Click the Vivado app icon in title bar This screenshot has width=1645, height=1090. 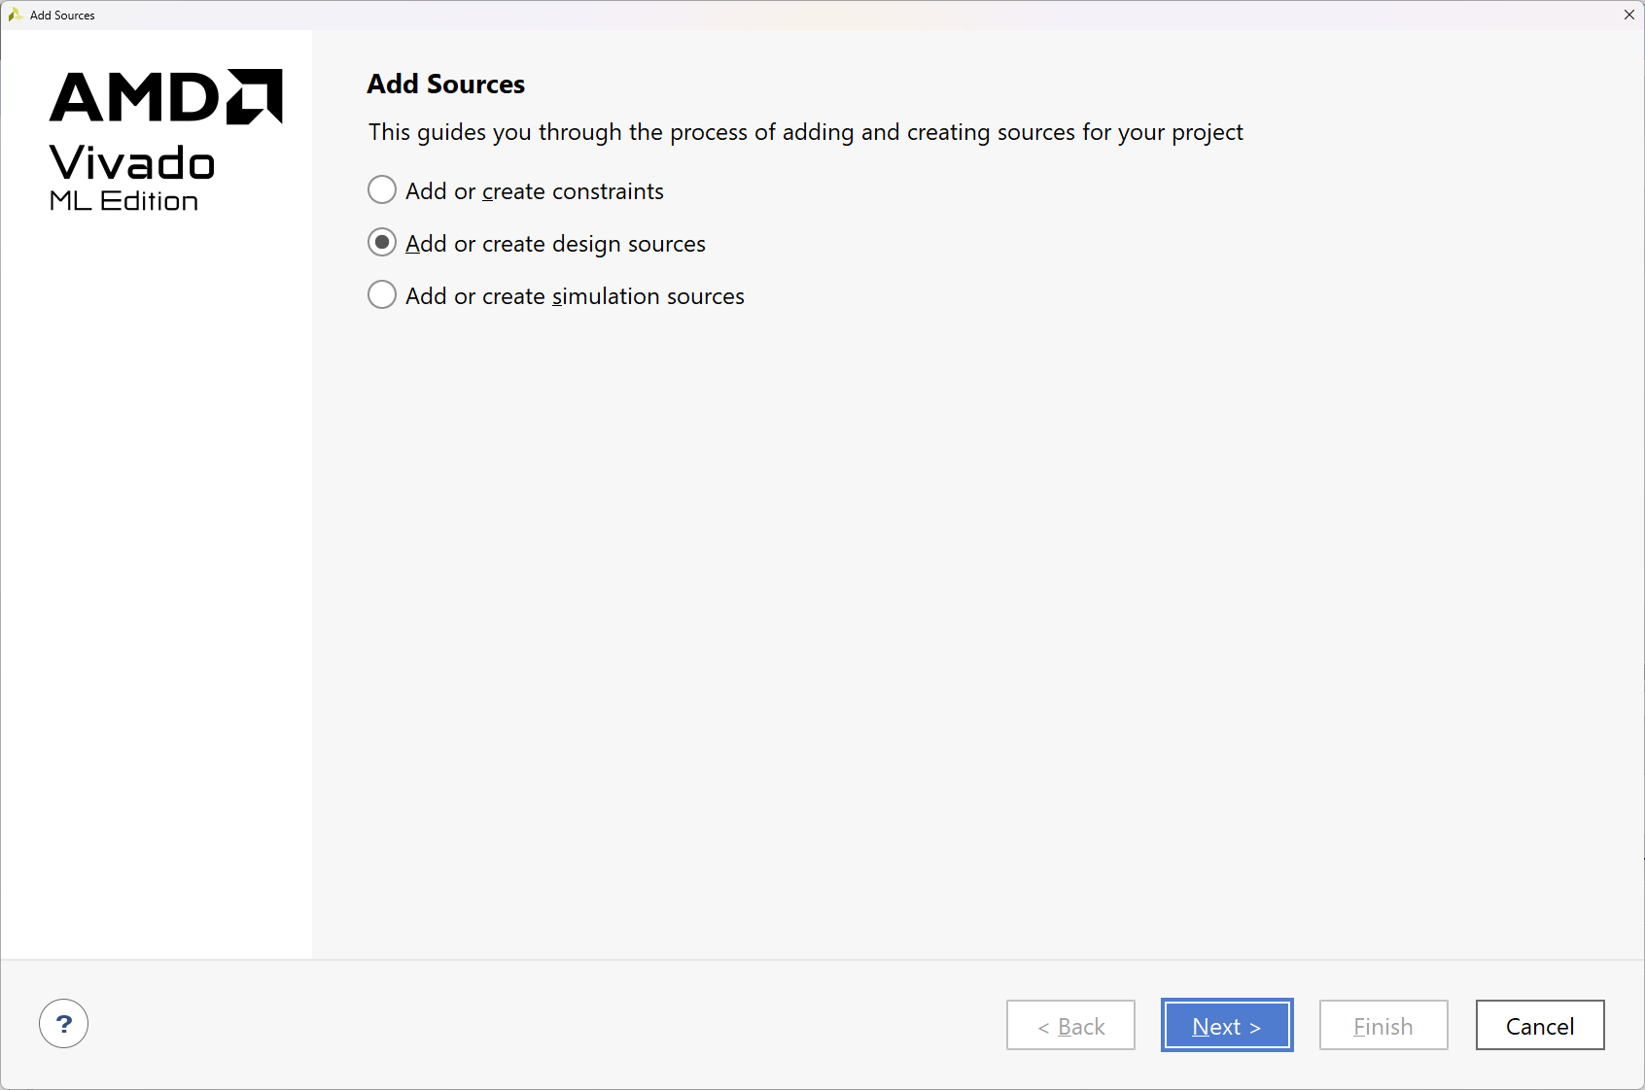(x=15, y=15)
